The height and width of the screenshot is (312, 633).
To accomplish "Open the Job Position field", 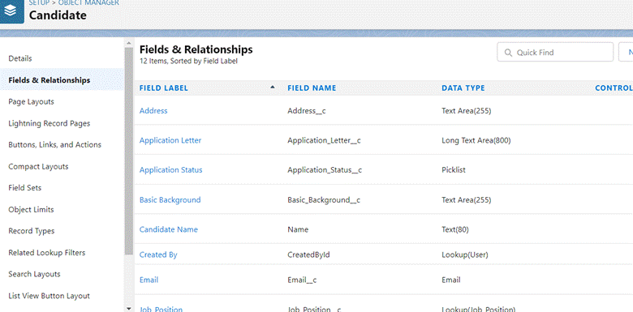I will click(x=161, y=310).
